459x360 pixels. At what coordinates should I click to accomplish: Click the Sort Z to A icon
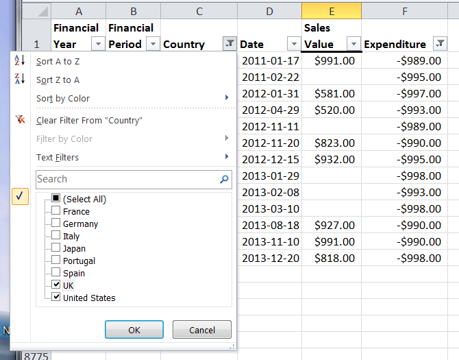[x=19, y=80]
